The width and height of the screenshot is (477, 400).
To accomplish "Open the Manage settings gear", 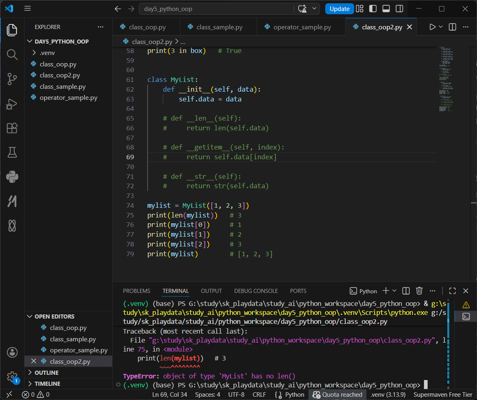I will [x=12, y=377].
